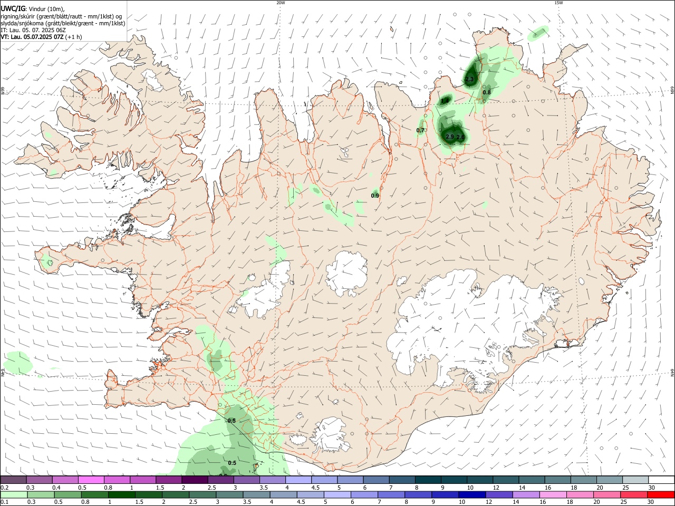Click the '0.1' label on the rain legend
This screenshot has width=675, height=506.
click(x=4, y=502)
